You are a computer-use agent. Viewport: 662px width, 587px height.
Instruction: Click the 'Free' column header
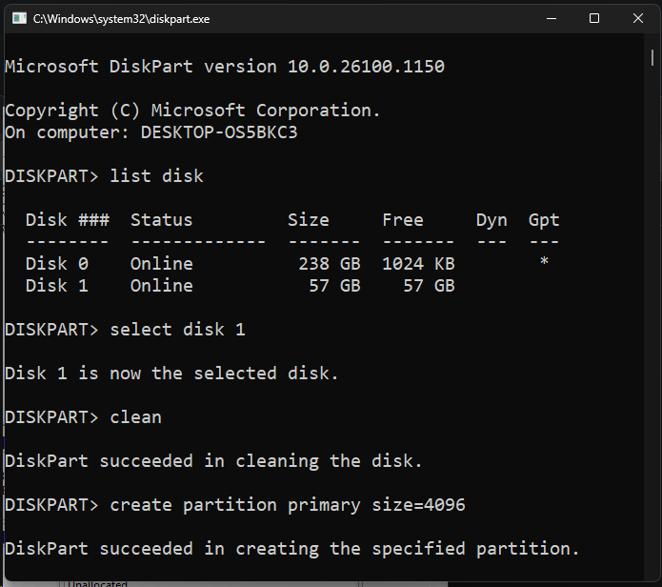[403, 220]
